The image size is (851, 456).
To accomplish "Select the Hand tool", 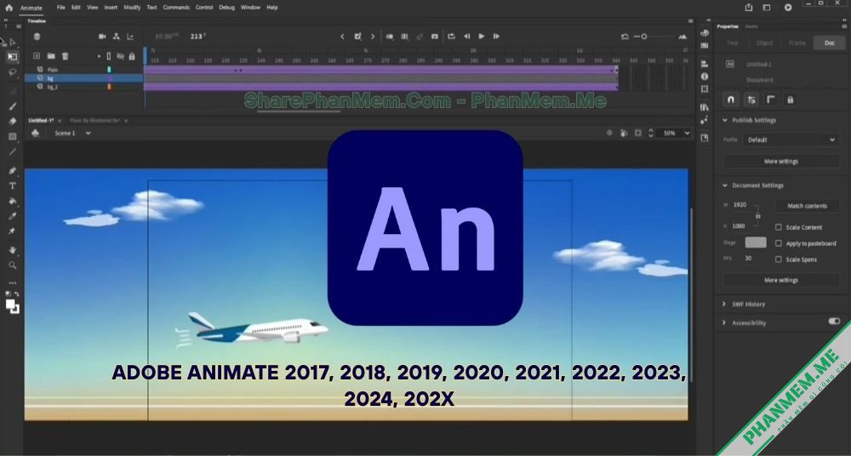I will 13,250.
